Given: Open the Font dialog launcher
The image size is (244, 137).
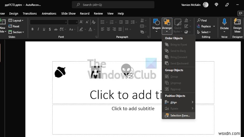Looking at the screenshot, I should pos(96,37).
